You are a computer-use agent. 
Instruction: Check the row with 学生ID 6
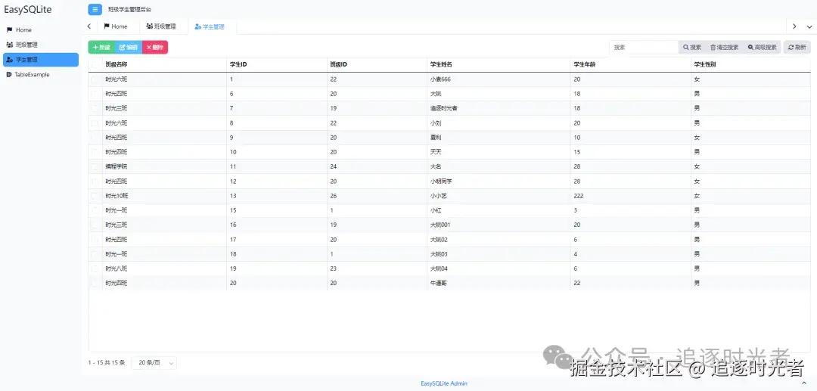95,94
